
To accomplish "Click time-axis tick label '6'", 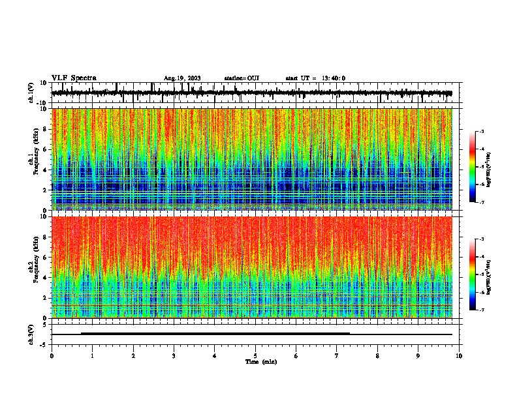I will click(x=296, y=356).
